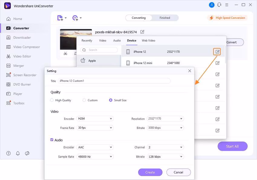Open the user account icon
The width and height of the screenshot is (257, 180).
click(x=212, y=5)
